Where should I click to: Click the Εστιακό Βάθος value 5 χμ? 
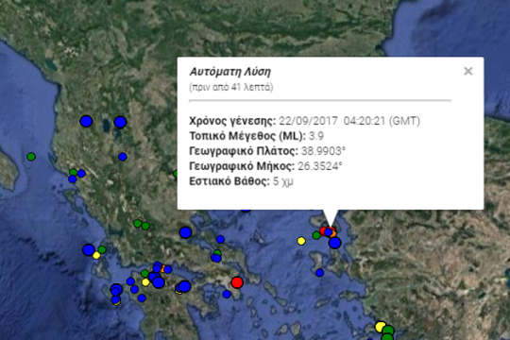coord(283,181)
